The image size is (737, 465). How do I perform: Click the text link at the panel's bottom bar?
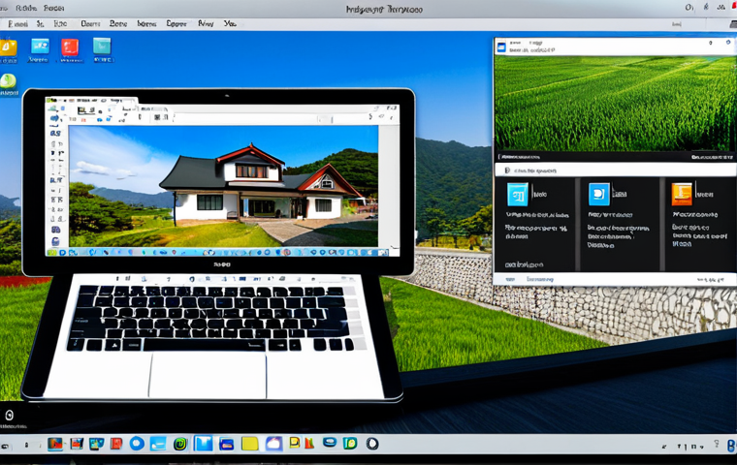(539, 279)
